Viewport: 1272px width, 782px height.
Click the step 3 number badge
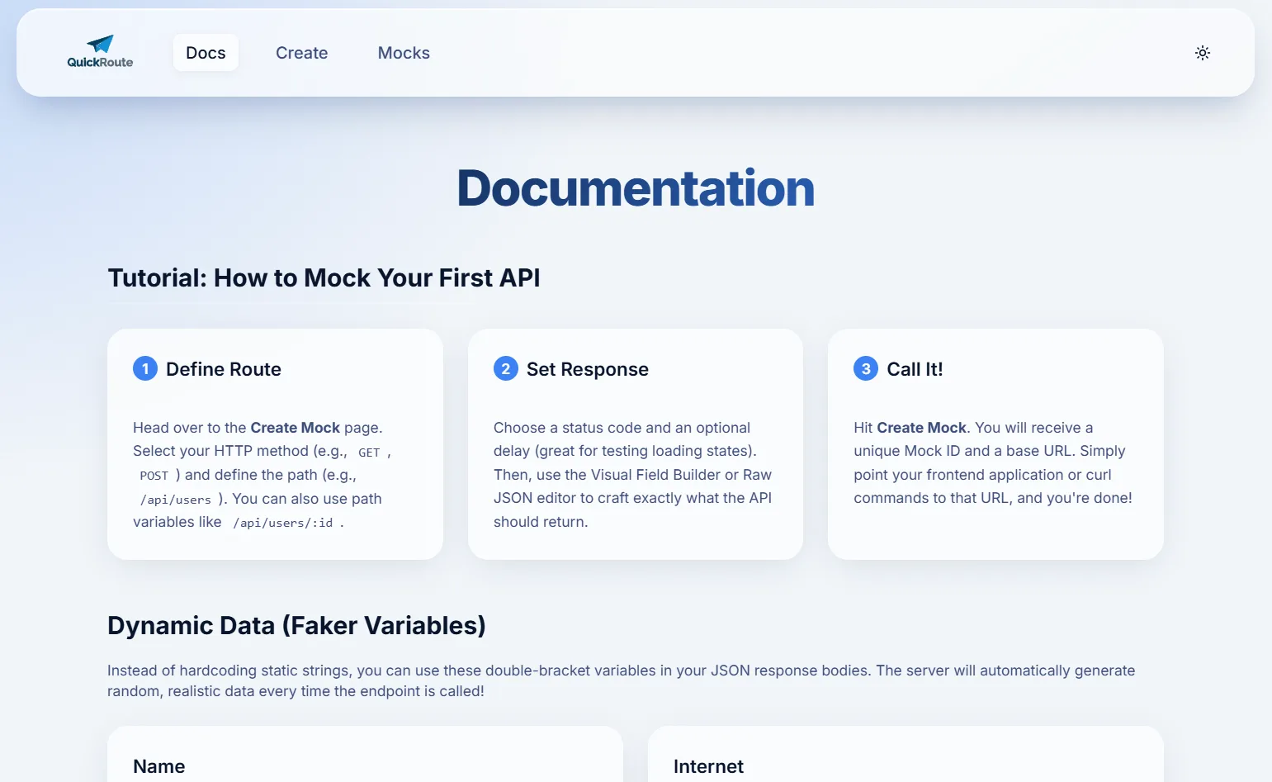(x=866, y=368)
